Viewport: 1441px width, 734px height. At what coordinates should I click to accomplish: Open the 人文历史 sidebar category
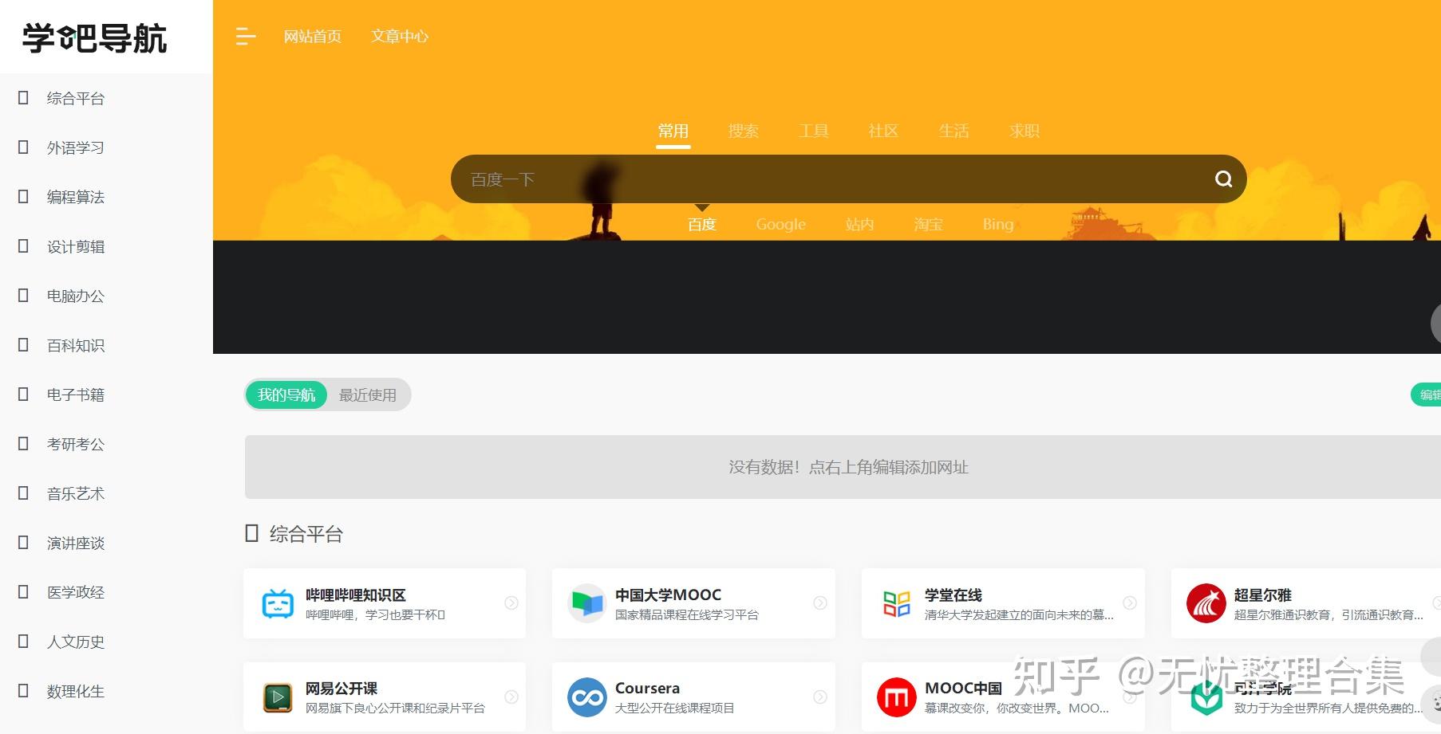76,642
